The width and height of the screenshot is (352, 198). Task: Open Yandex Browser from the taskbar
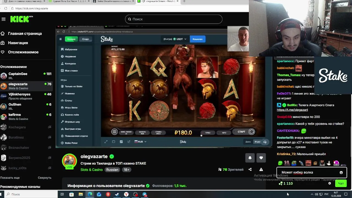point(126,194)
